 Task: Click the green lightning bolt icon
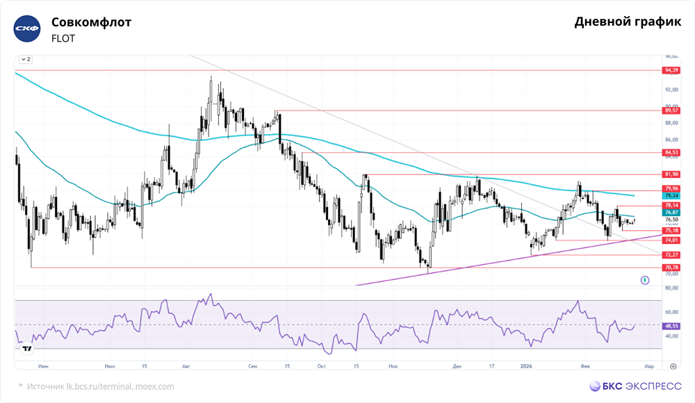tap(645, 280)
